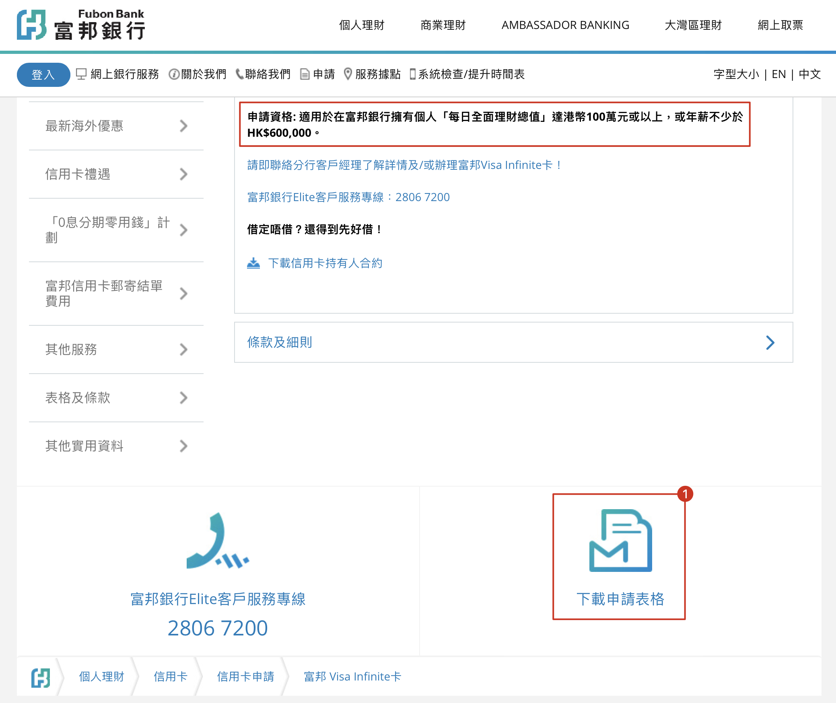This screenshot has height=703, width=836.
Task: Click the monitor icon beside 網上銀行服務
Action: [81, 74]
